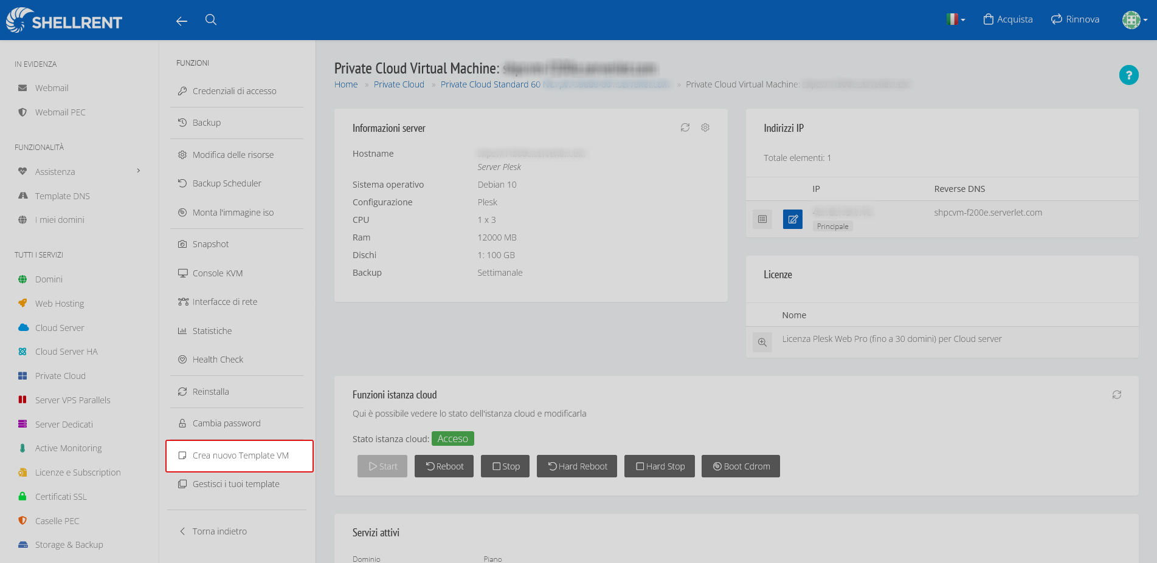The image size is (1157, 563).
Task: Click the Hard Stop button
Action: point(660,466)
